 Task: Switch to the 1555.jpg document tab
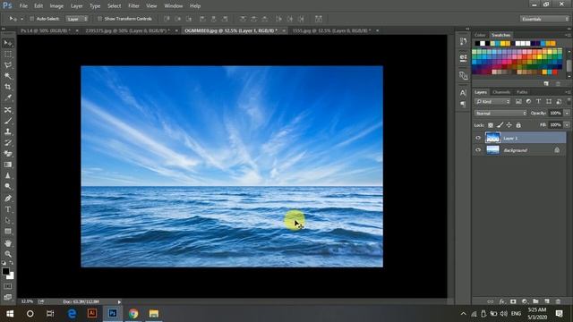pos(331,30)
